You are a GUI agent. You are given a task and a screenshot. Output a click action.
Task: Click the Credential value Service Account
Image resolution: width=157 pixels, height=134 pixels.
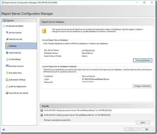click(88, 76)
